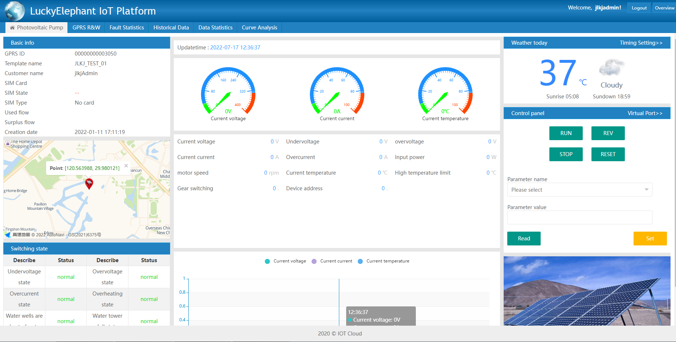Screen dimensions: 676x342
Task: Click the cloudy weather icon
Action: click(611, 68)
